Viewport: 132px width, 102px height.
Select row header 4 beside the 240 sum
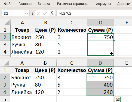pos(5,92)
